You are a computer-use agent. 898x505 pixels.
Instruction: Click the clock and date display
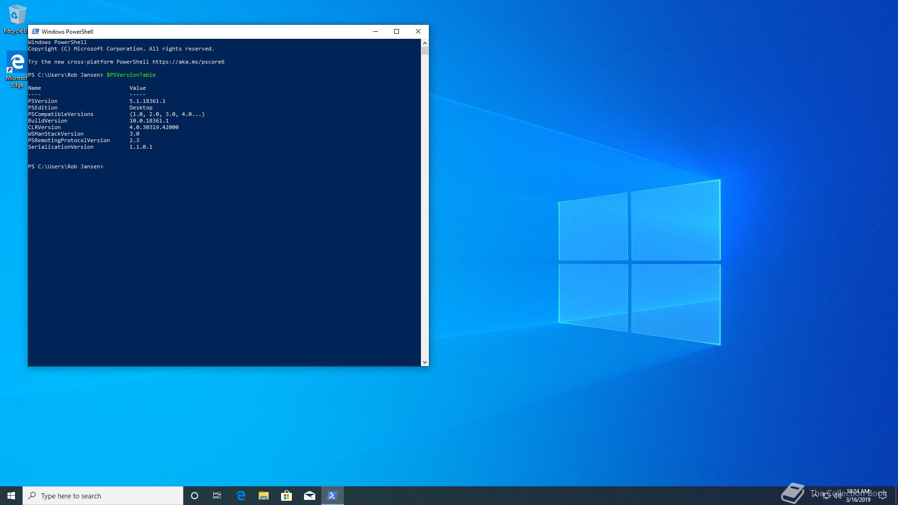click(858, 496)
